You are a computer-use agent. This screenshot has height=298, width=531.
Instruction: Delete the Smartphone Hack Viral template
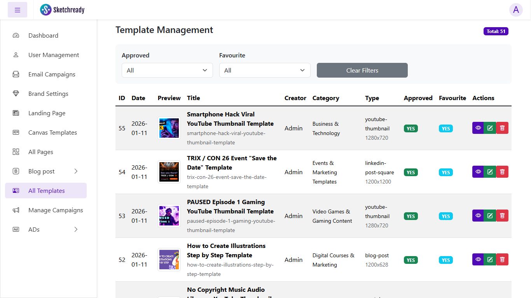point(502,128)
